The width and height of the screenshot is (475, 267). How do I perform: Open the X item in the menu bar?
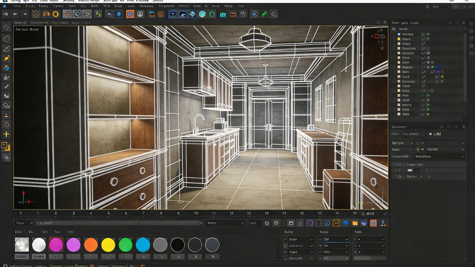pos(206,6)
